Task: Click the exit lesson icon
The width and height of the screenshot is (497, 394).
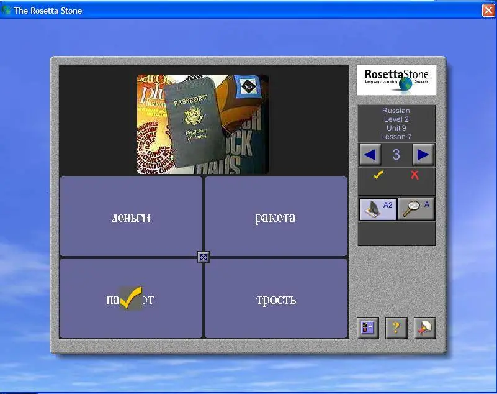Action: coord(425,328)
